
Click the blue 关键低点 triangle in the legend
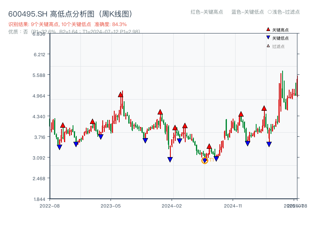coord(268,38)
